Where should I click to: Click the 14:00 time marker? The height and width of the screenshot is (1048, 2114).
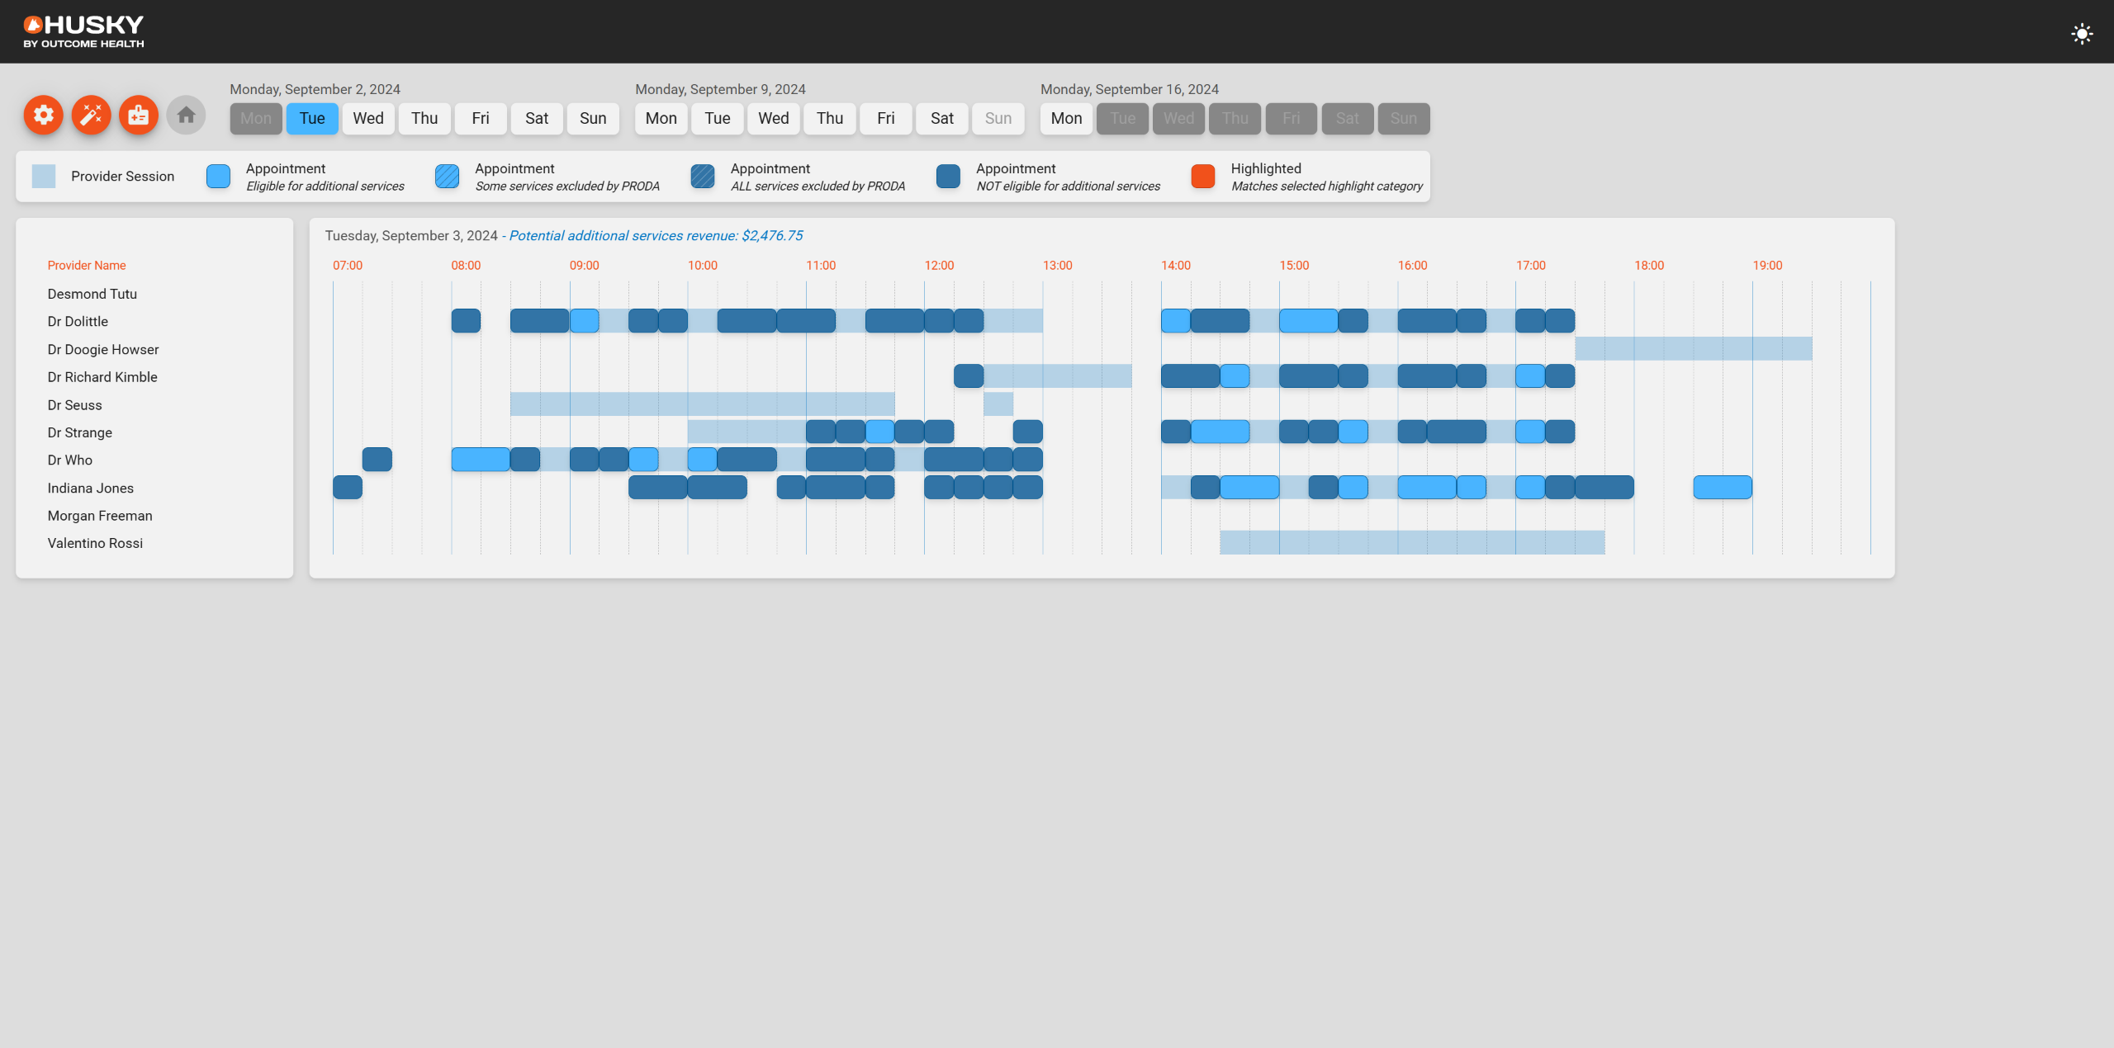pyautogui.click(x=1176, y=265)
